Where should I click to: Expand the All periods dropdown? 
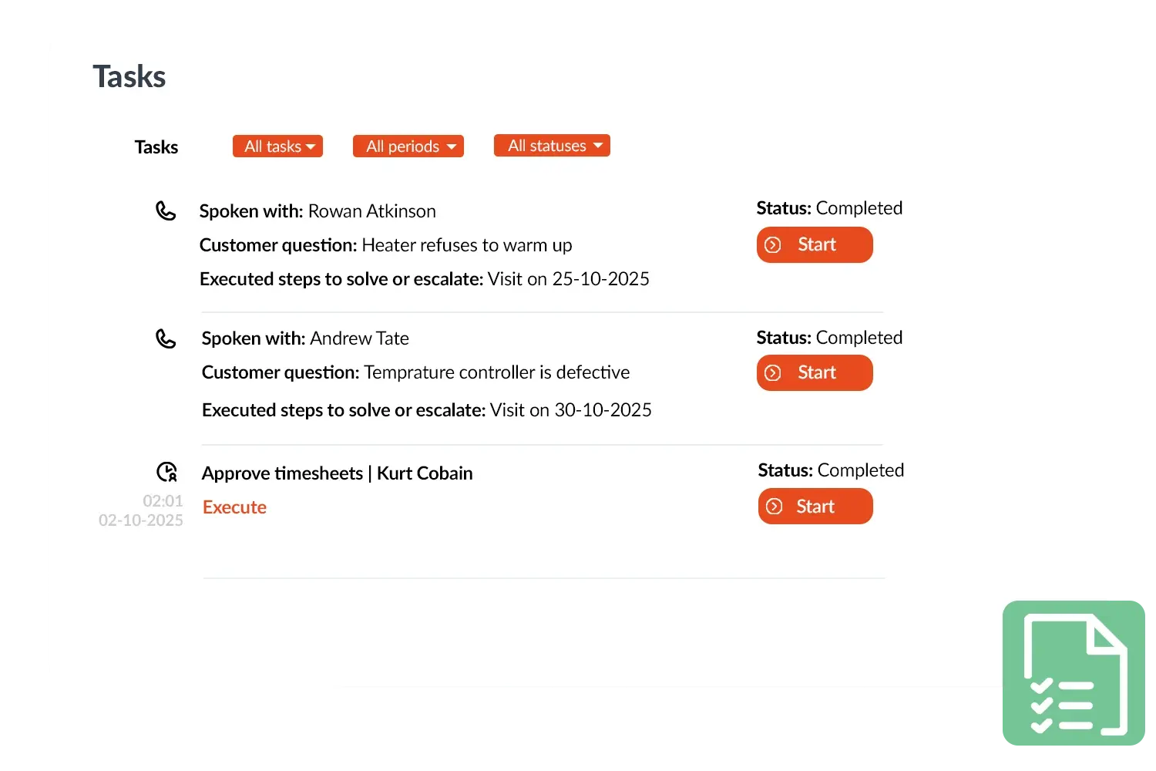(408, 146)
